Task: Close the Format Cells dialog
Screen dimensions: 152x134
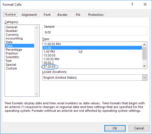Action: point(145,4)
